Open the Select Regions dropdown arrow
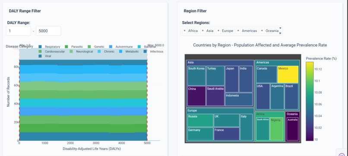Image resolution: width=348 pixels, height=156 pixels. click(x=280, y=28)
